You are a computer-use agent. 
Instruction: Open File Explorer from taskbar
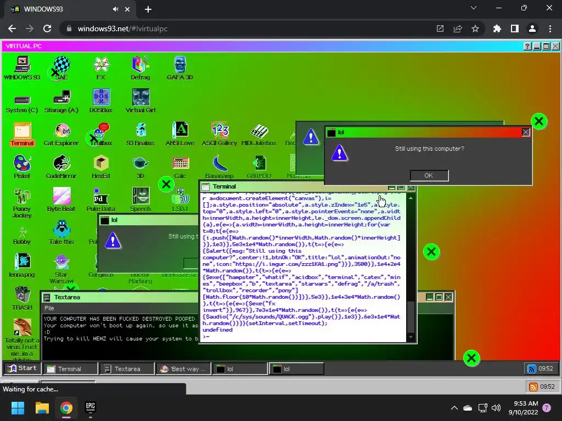click(42, 408)
